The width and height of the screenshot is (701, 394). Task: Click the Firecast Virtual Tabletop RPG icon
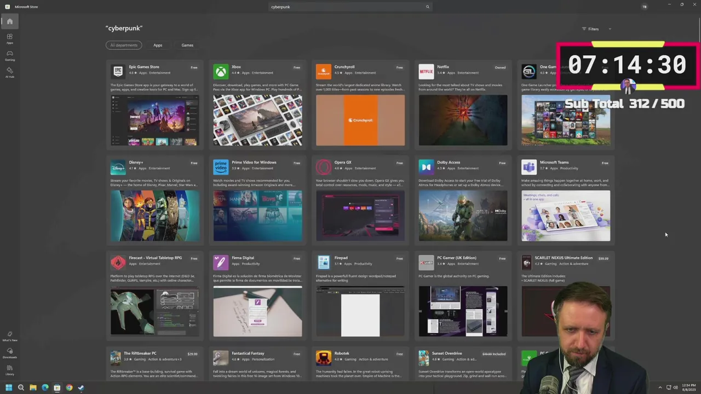point(118,262)
